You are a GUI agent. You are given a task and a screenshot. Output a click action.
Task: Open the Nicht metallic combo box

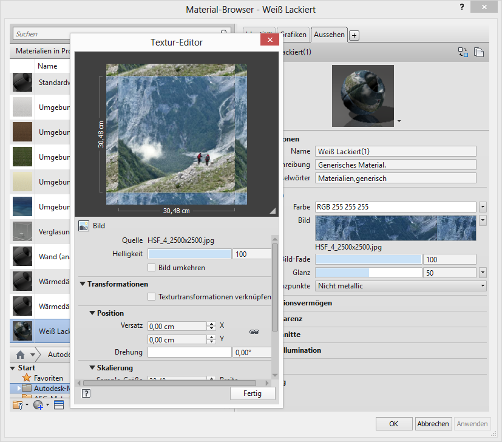pyautogui.click(x=401, y=286)
